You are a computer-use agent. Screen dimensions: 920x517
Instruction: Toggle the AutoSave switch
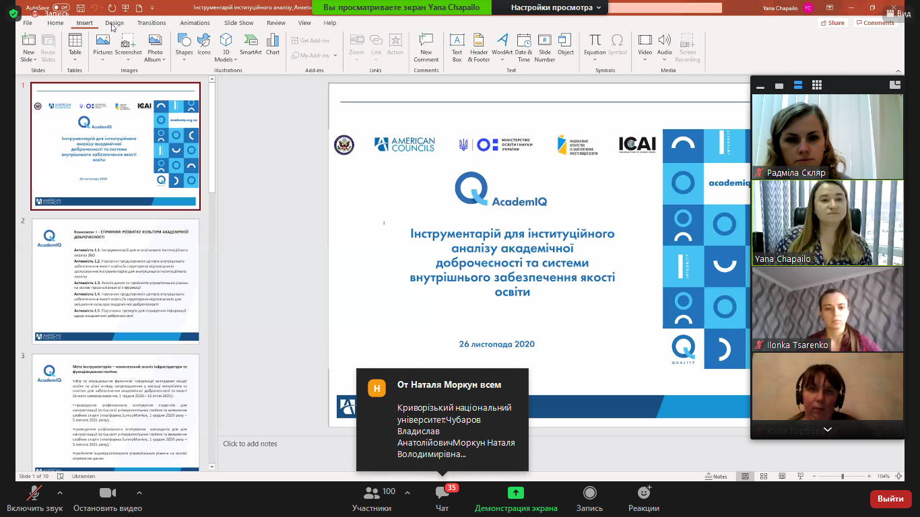click(x=61, y=7)
